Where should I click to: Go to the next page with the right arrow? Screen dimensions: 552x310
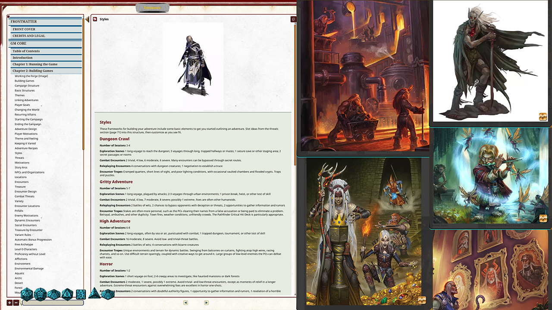click(x=206, y=303)
